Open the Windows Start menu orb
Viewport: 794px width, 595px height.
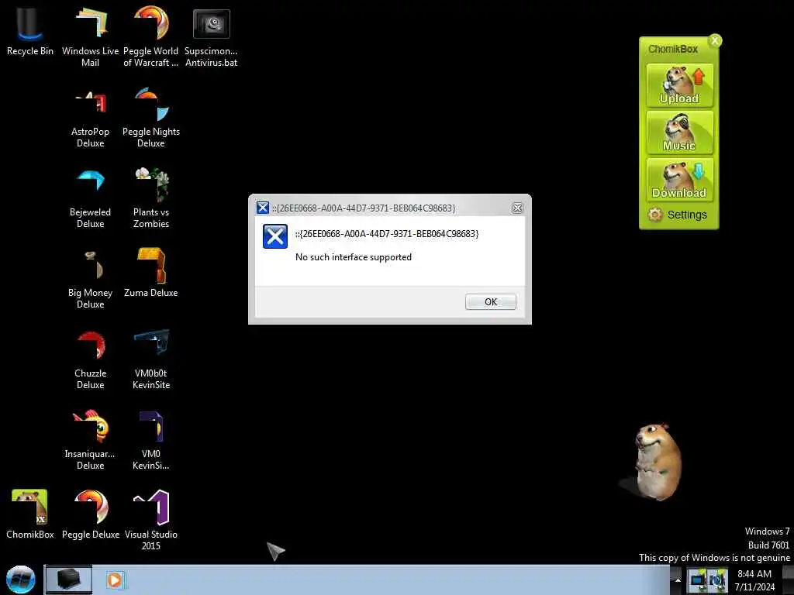21,580
